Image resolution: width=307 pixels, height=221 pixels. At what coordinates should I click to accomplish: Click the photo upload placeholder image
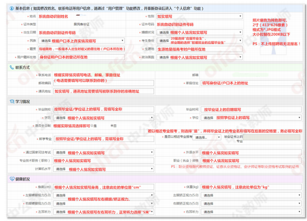pos(273,36)
